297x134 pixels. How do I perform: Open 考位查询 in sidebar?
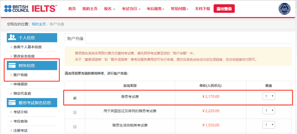tap(20, 121)
